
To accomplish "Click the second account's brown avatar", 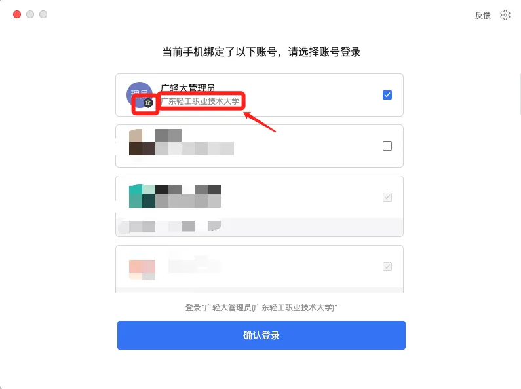I will (142, 142).
